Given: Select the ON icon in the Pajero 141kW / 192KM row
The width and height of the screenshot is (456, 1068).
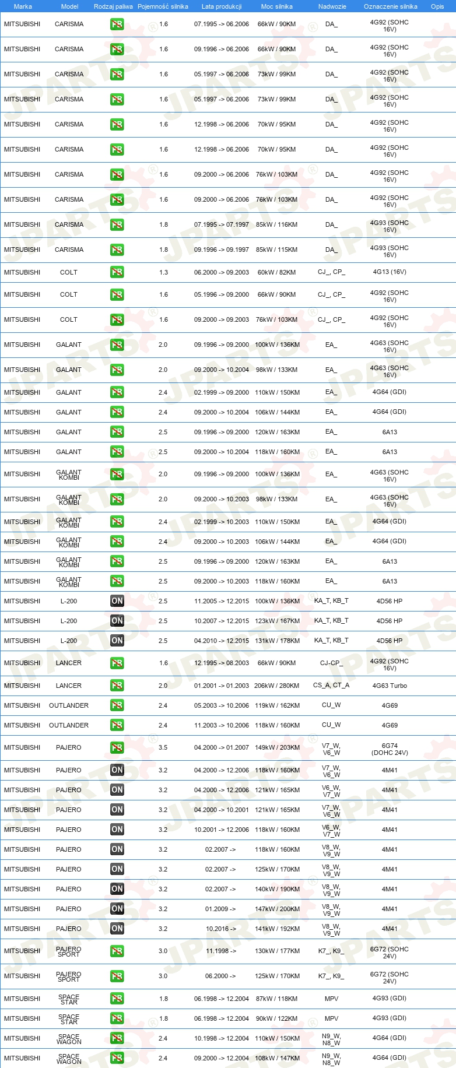Looking at the screenshot, I should click(x=117, y=929).
